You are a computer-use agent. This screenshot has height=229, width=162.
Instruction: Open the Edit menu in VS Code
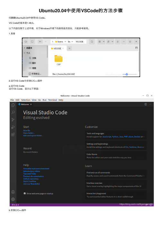point(17,100)
